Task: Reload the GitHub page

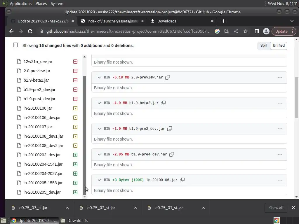Action: [x=30, y=31]
